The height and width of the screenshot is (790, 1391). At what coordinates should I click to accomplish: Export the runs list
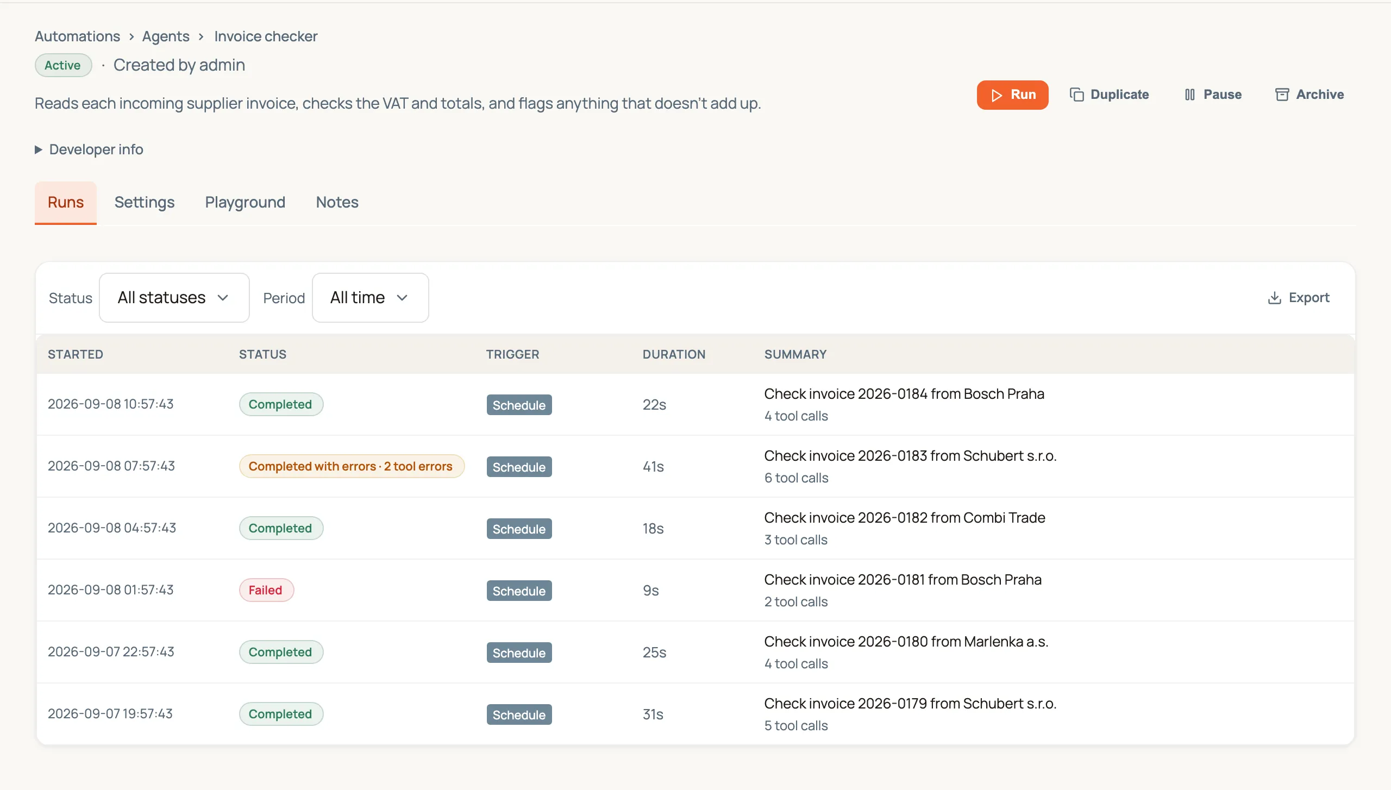click(1299, 298)
